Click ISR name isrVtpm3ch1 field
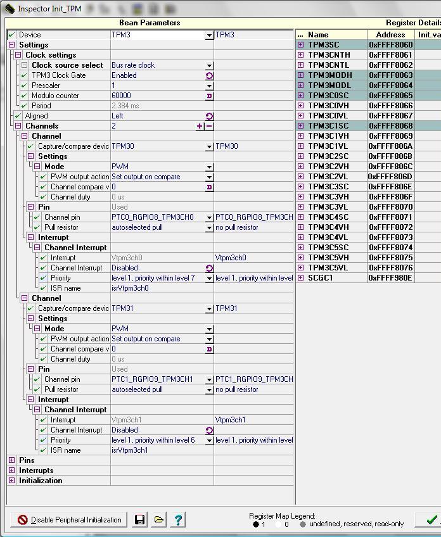This screenshot has width=441, height=537. coord(162,450)
